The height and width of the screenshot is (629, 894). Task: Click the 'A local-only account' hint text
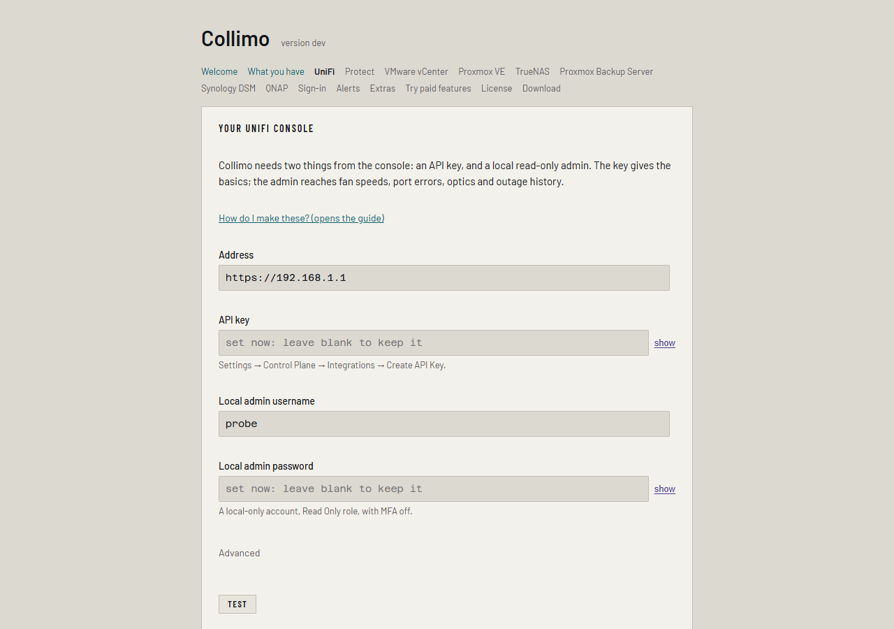(316, 511)
